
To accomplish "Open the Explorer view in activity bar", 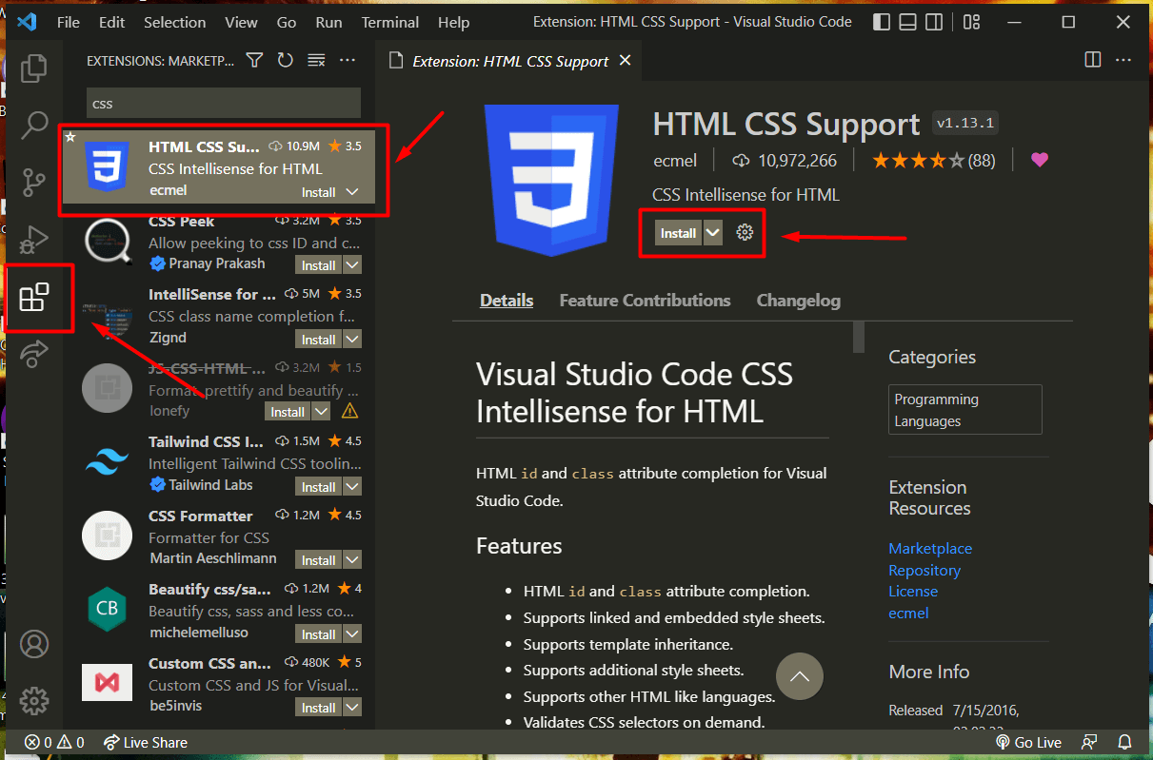I will [x=34, y=68].
